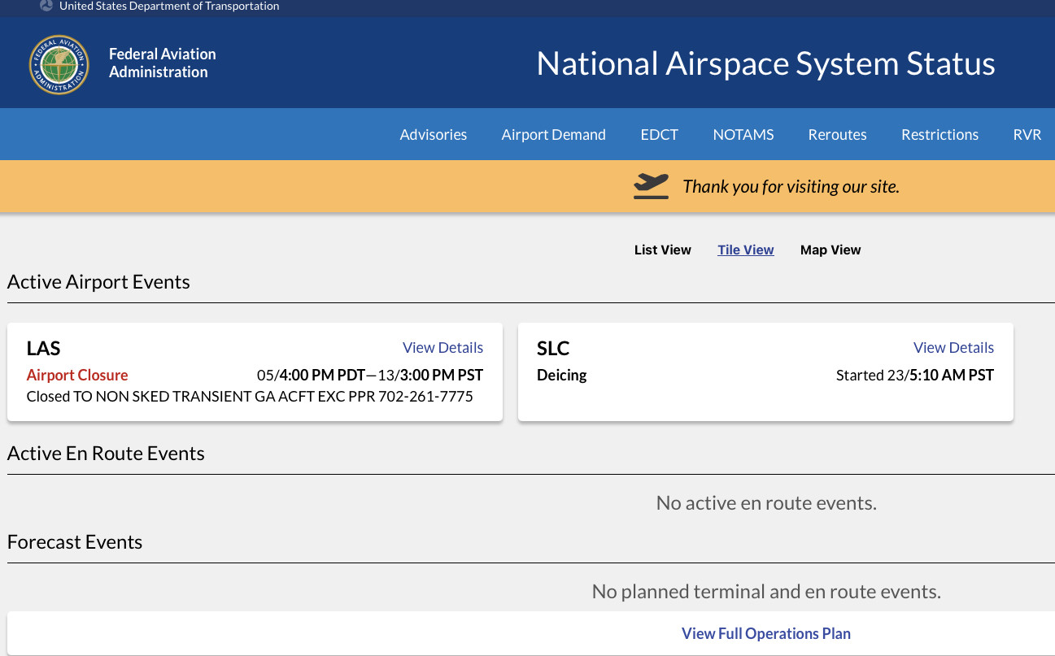The image size is (1055, 656).
Task: Switch to List View
Action: pyautogui.click(x=662, y=250)
